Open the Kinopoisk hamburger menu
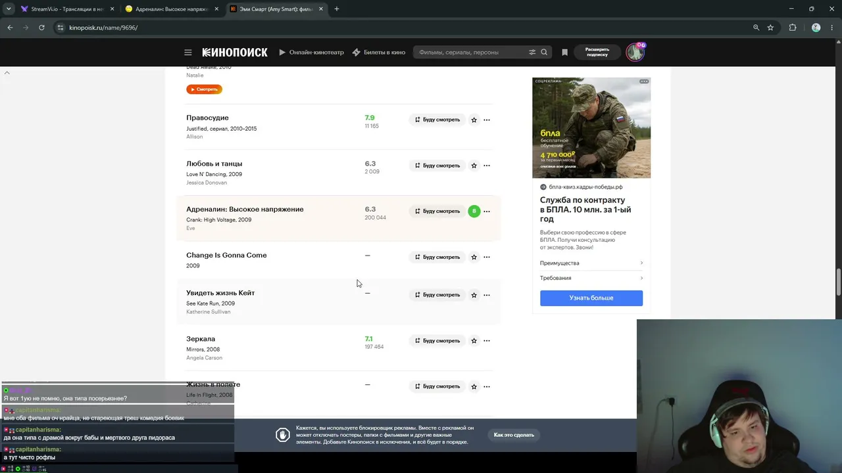The image size is (842, 473). pos(188,53)
